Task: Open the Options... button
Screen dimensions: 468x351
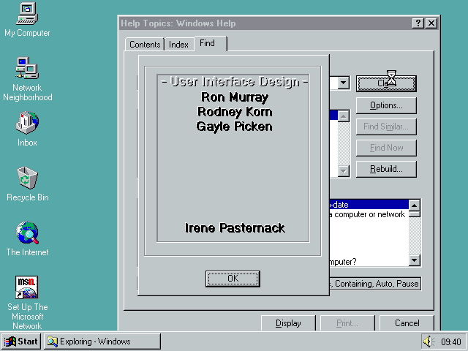Action: click(x=386, y=105)
